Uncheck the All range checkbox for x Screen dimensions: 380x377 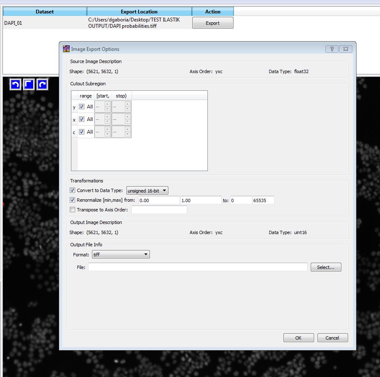82,119
